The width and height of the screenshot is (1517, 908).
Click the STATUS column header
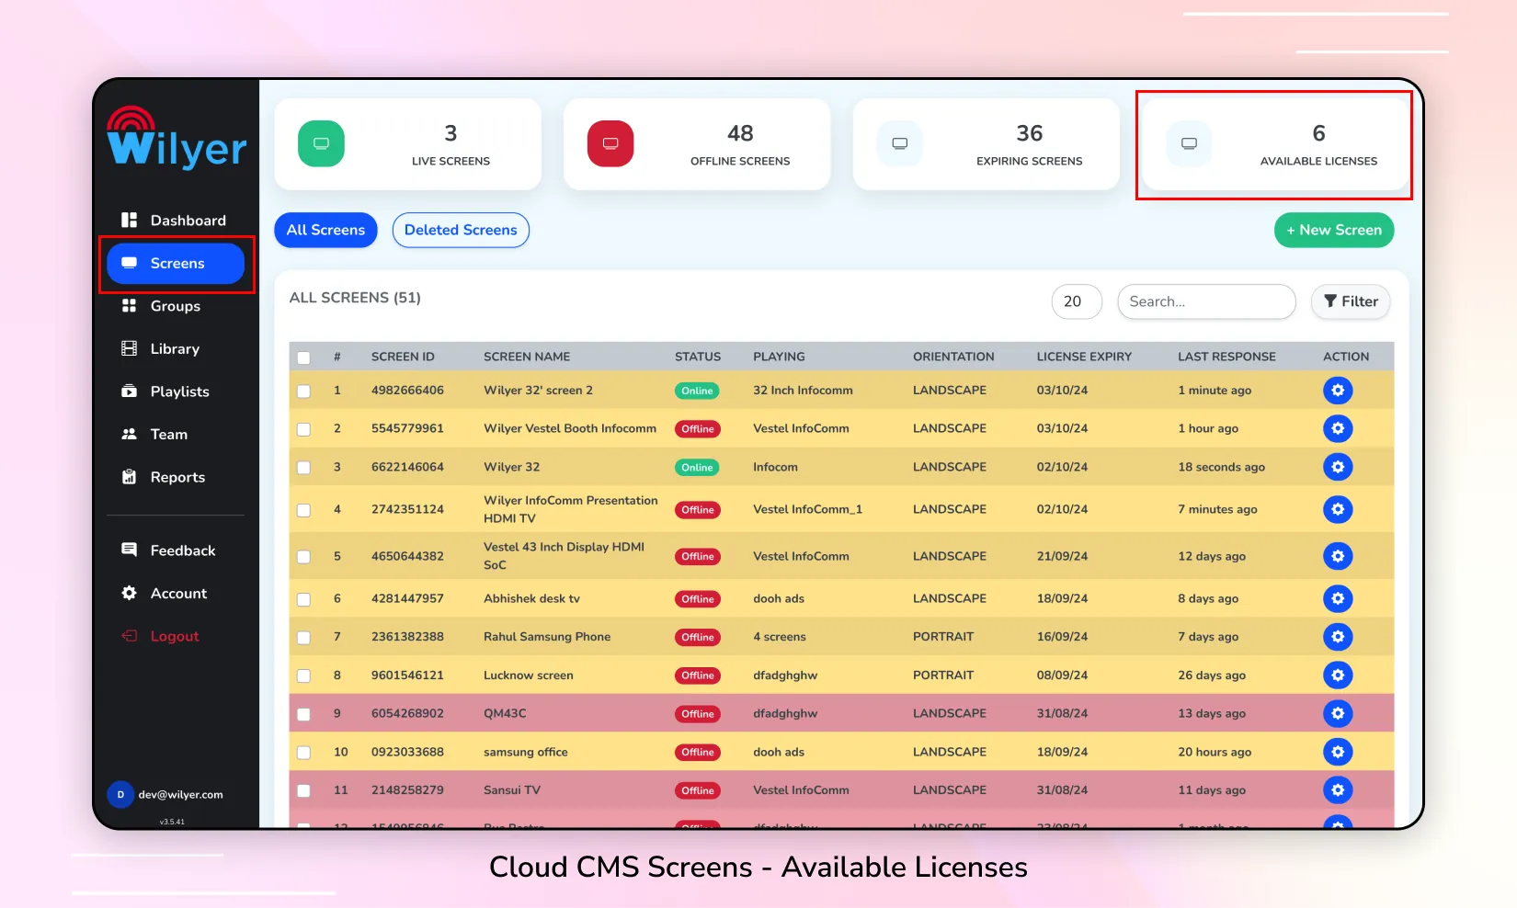pos(698,357)
